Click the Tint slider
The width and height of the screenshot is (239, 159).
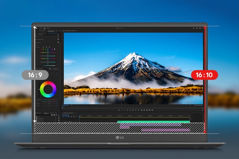[x=49, y=101]
